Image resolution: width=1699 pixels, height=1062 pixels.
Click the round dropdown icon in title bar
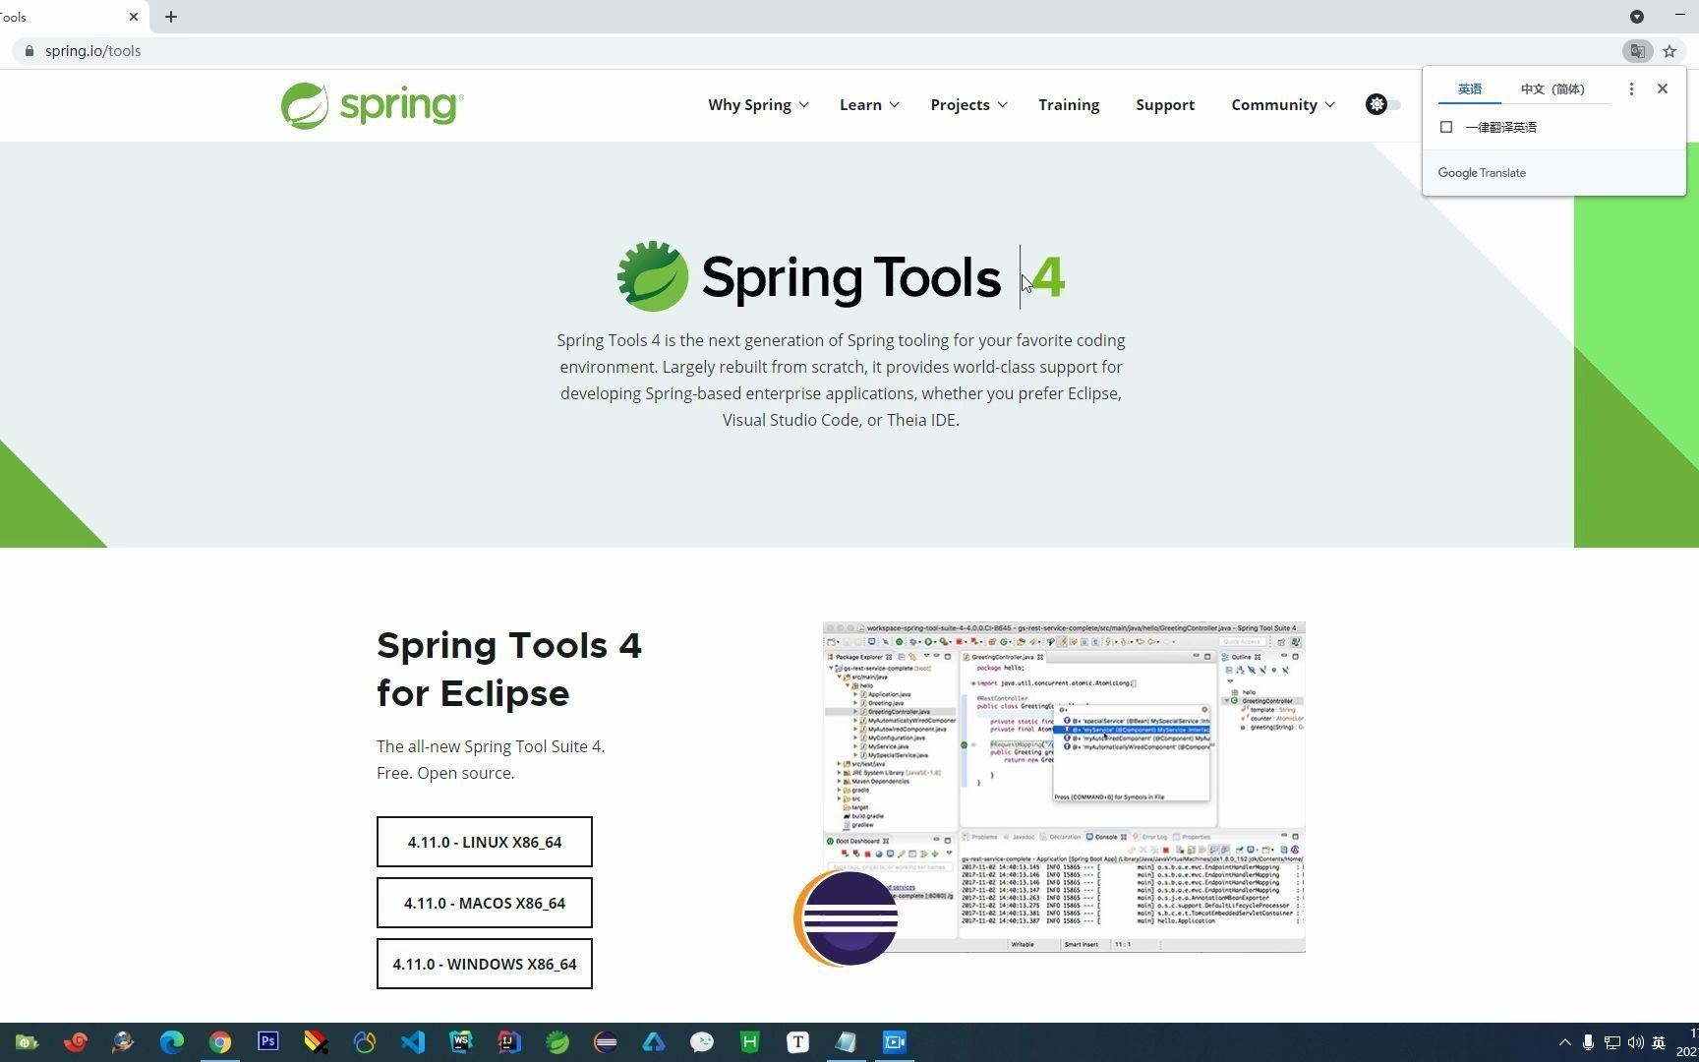(x=1637, y=17)
